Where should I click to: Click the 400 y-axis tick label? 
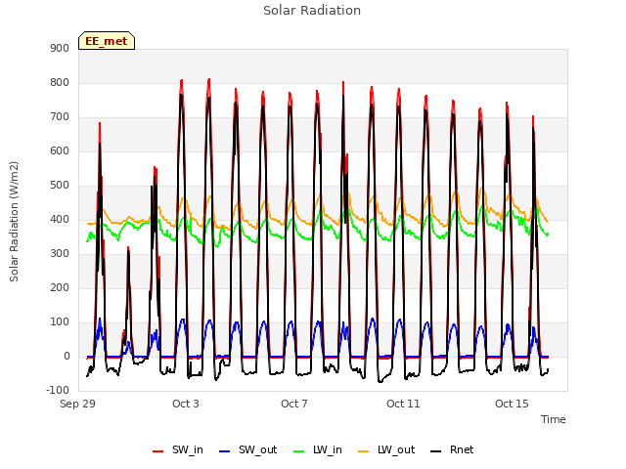60,219
